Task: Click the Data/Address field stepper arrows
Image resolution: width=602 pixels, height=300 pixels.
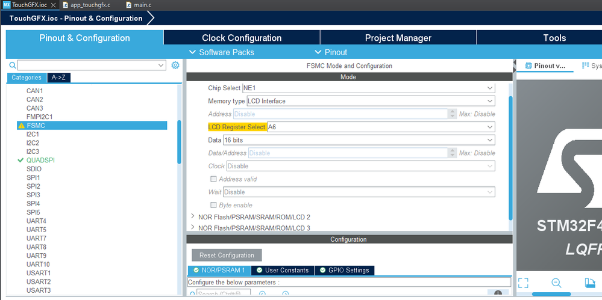Action: point(451,153)
